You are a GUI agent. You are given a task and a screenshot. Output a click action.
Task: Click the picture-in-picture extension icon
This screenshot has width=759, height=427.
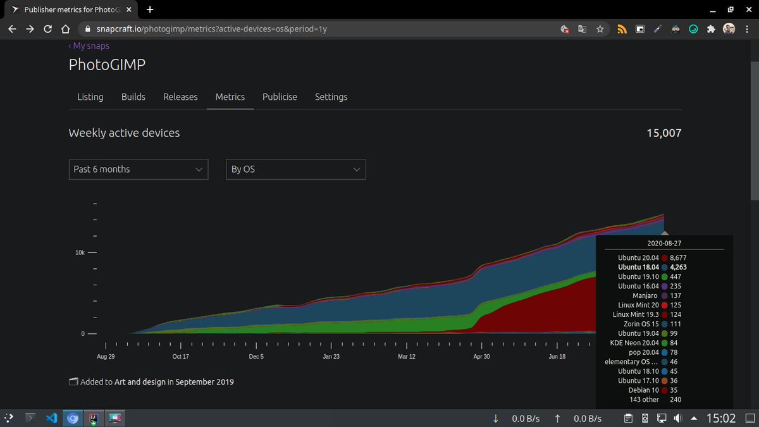[x=639, y=29]
